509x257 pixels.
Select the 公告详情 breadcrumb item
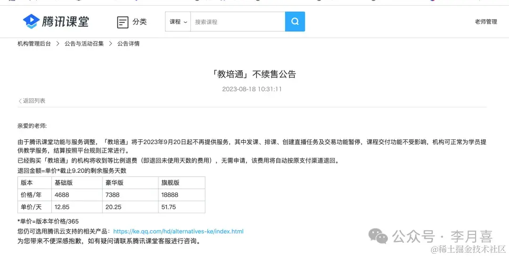coord(128,43)
